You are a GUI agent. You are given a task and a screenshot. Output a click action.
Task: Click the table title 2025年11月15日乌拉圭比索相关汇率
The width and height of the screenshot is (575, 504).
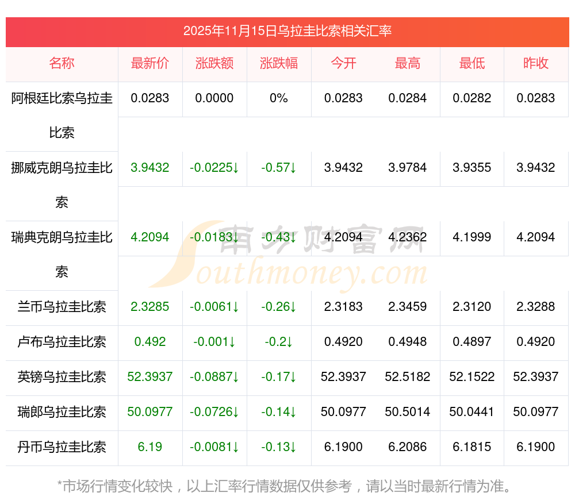point(287,31)
